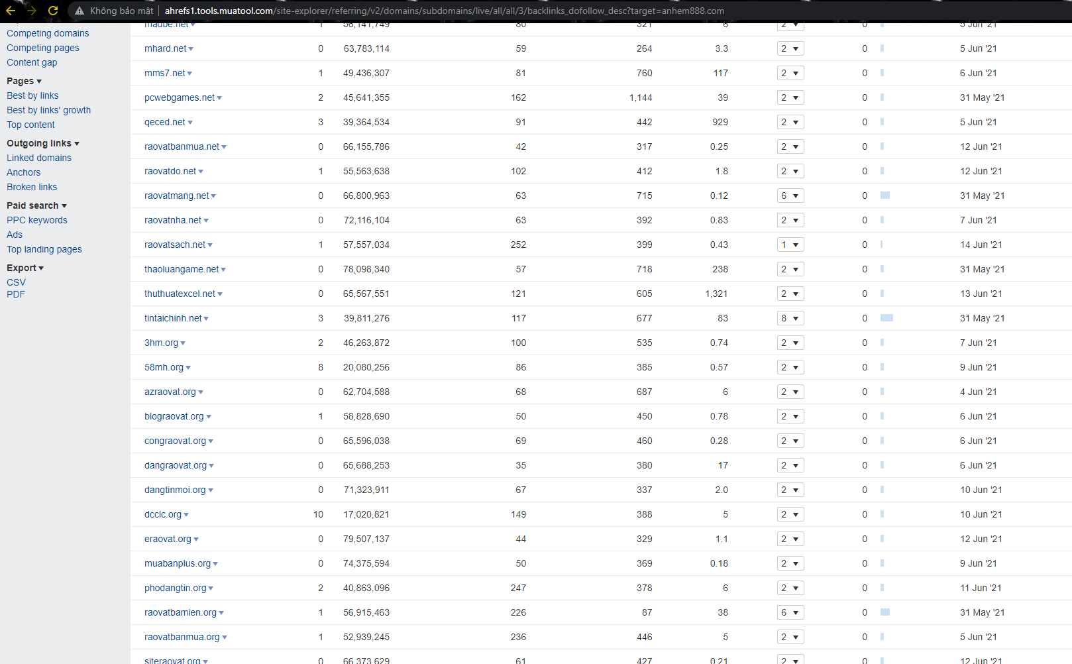Open Ads report
The height and width of the screenshot is (664, 1072).
pos(15,235)
